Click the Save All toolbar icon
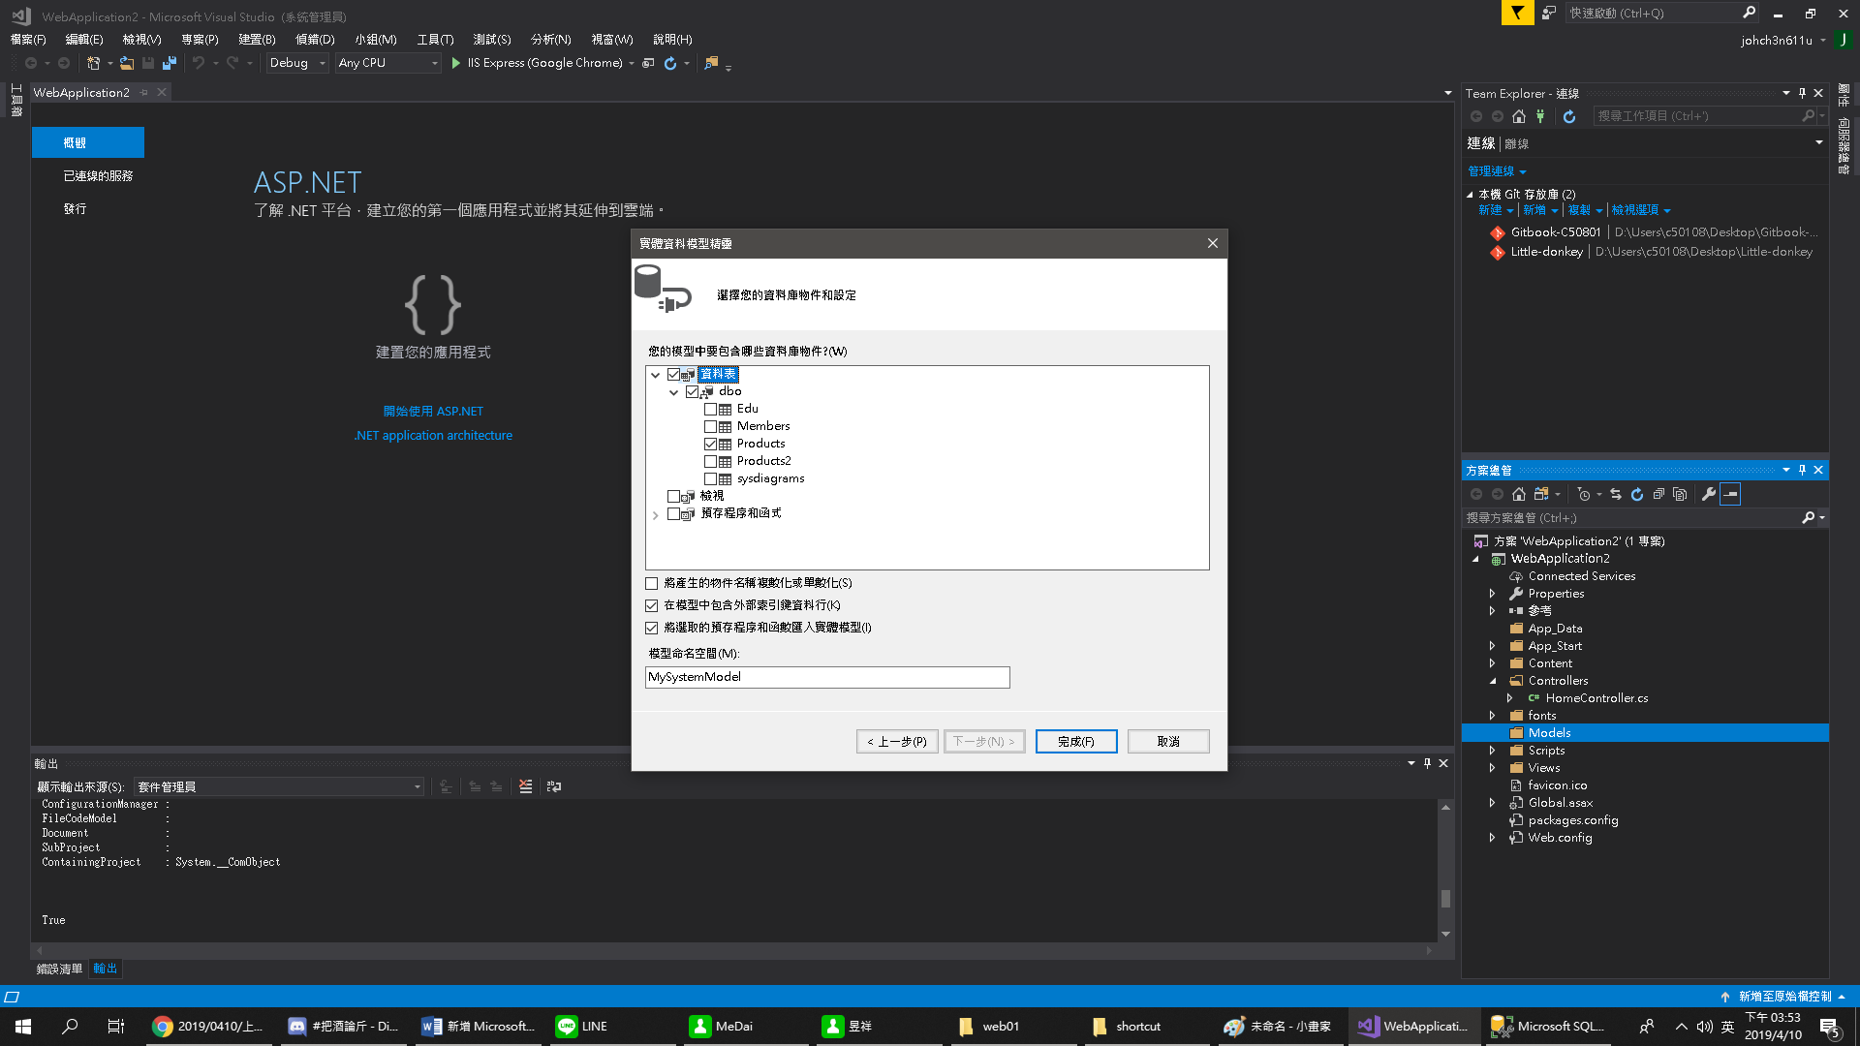 pyautogui.click(x=170, y=63)
